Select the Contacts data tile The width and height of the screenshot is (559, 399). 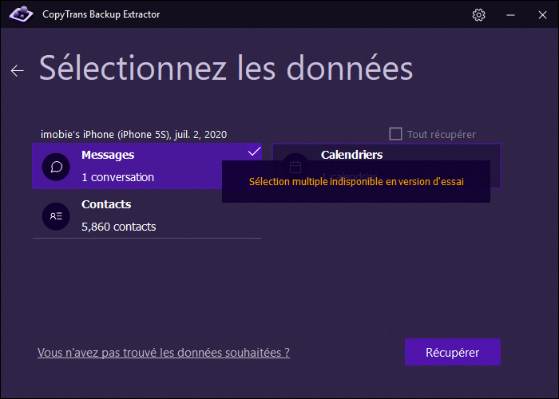(x=146, y=215)
